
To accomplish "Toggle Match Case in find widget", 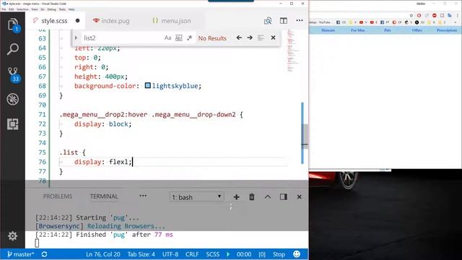I will pos(167,38).
